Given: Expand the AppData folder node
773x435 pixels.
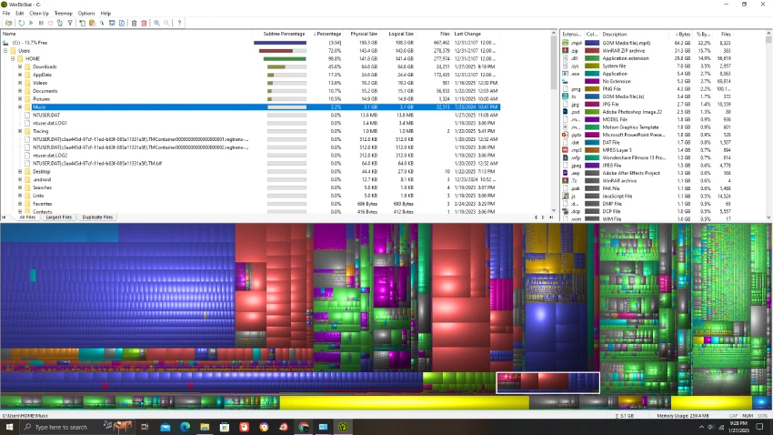Looking at the screenshot, I should point(20,75).
